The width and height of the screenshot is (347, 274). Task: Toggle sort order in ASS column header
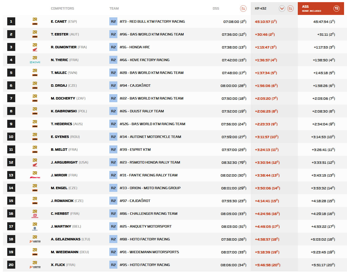336,9
